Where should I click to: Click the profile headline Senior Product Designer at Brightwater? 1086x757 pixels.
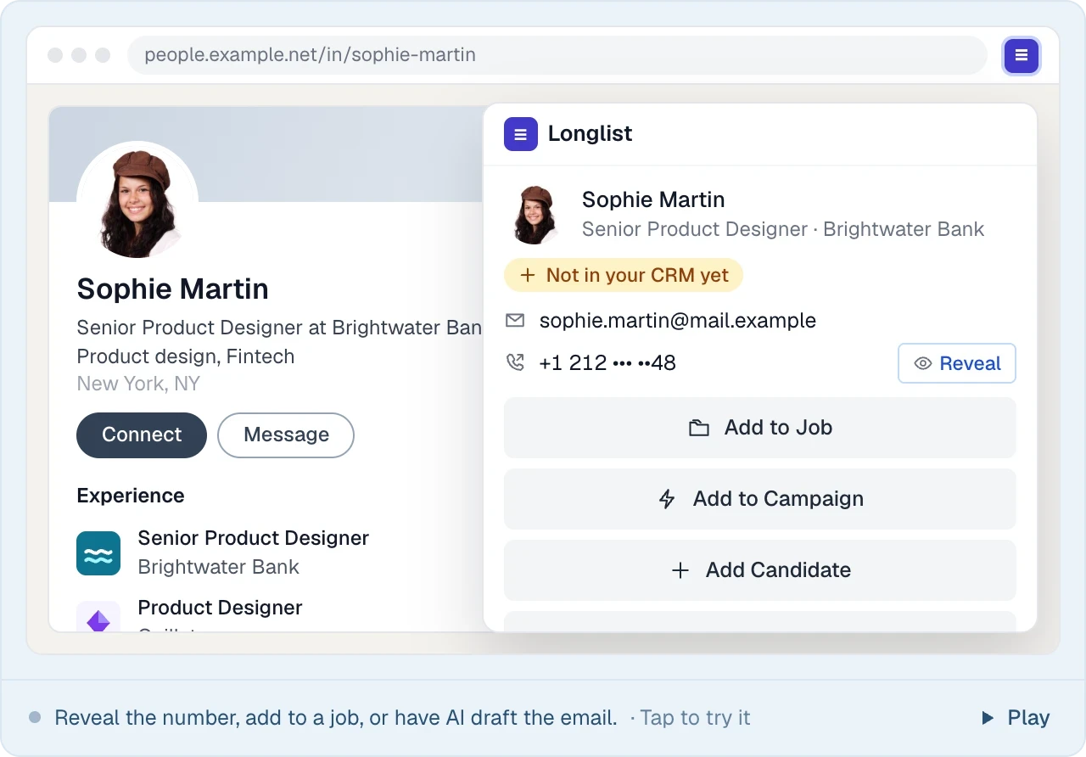click(x=279, y=328)
